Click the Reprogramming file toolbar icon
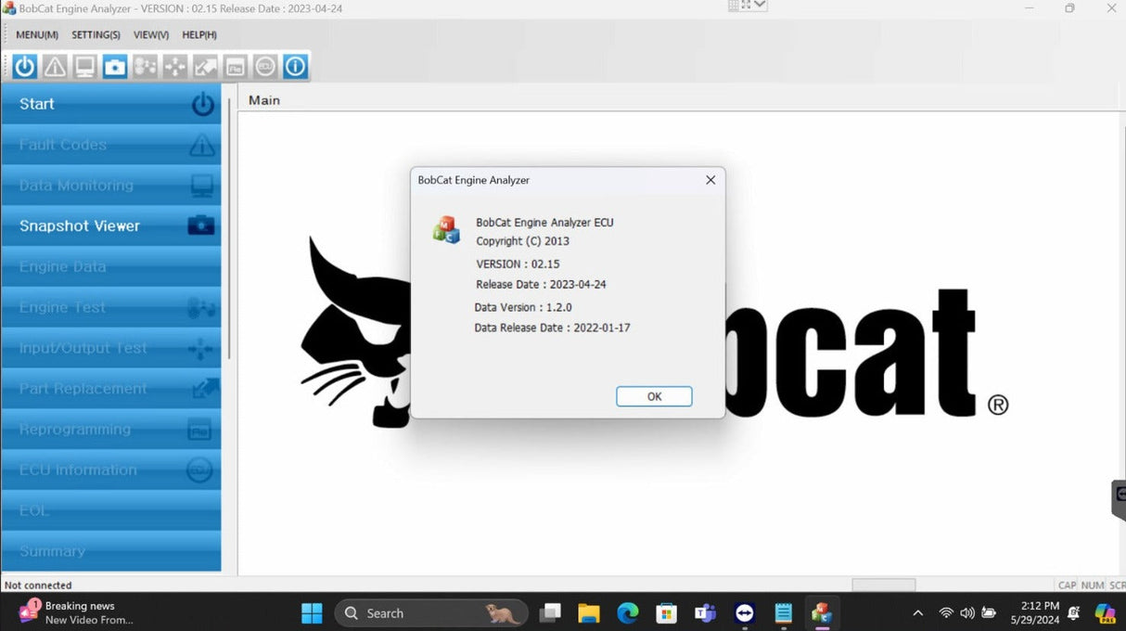Image resolution: width=1126 pixels, height=631 pixels. (235, 67)
